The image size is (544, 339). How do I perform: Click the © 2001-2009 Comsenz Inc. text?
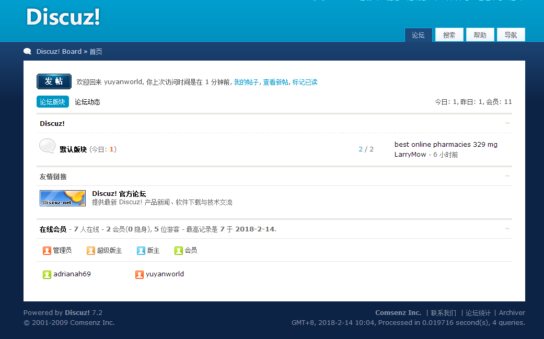tap(68, 323)
